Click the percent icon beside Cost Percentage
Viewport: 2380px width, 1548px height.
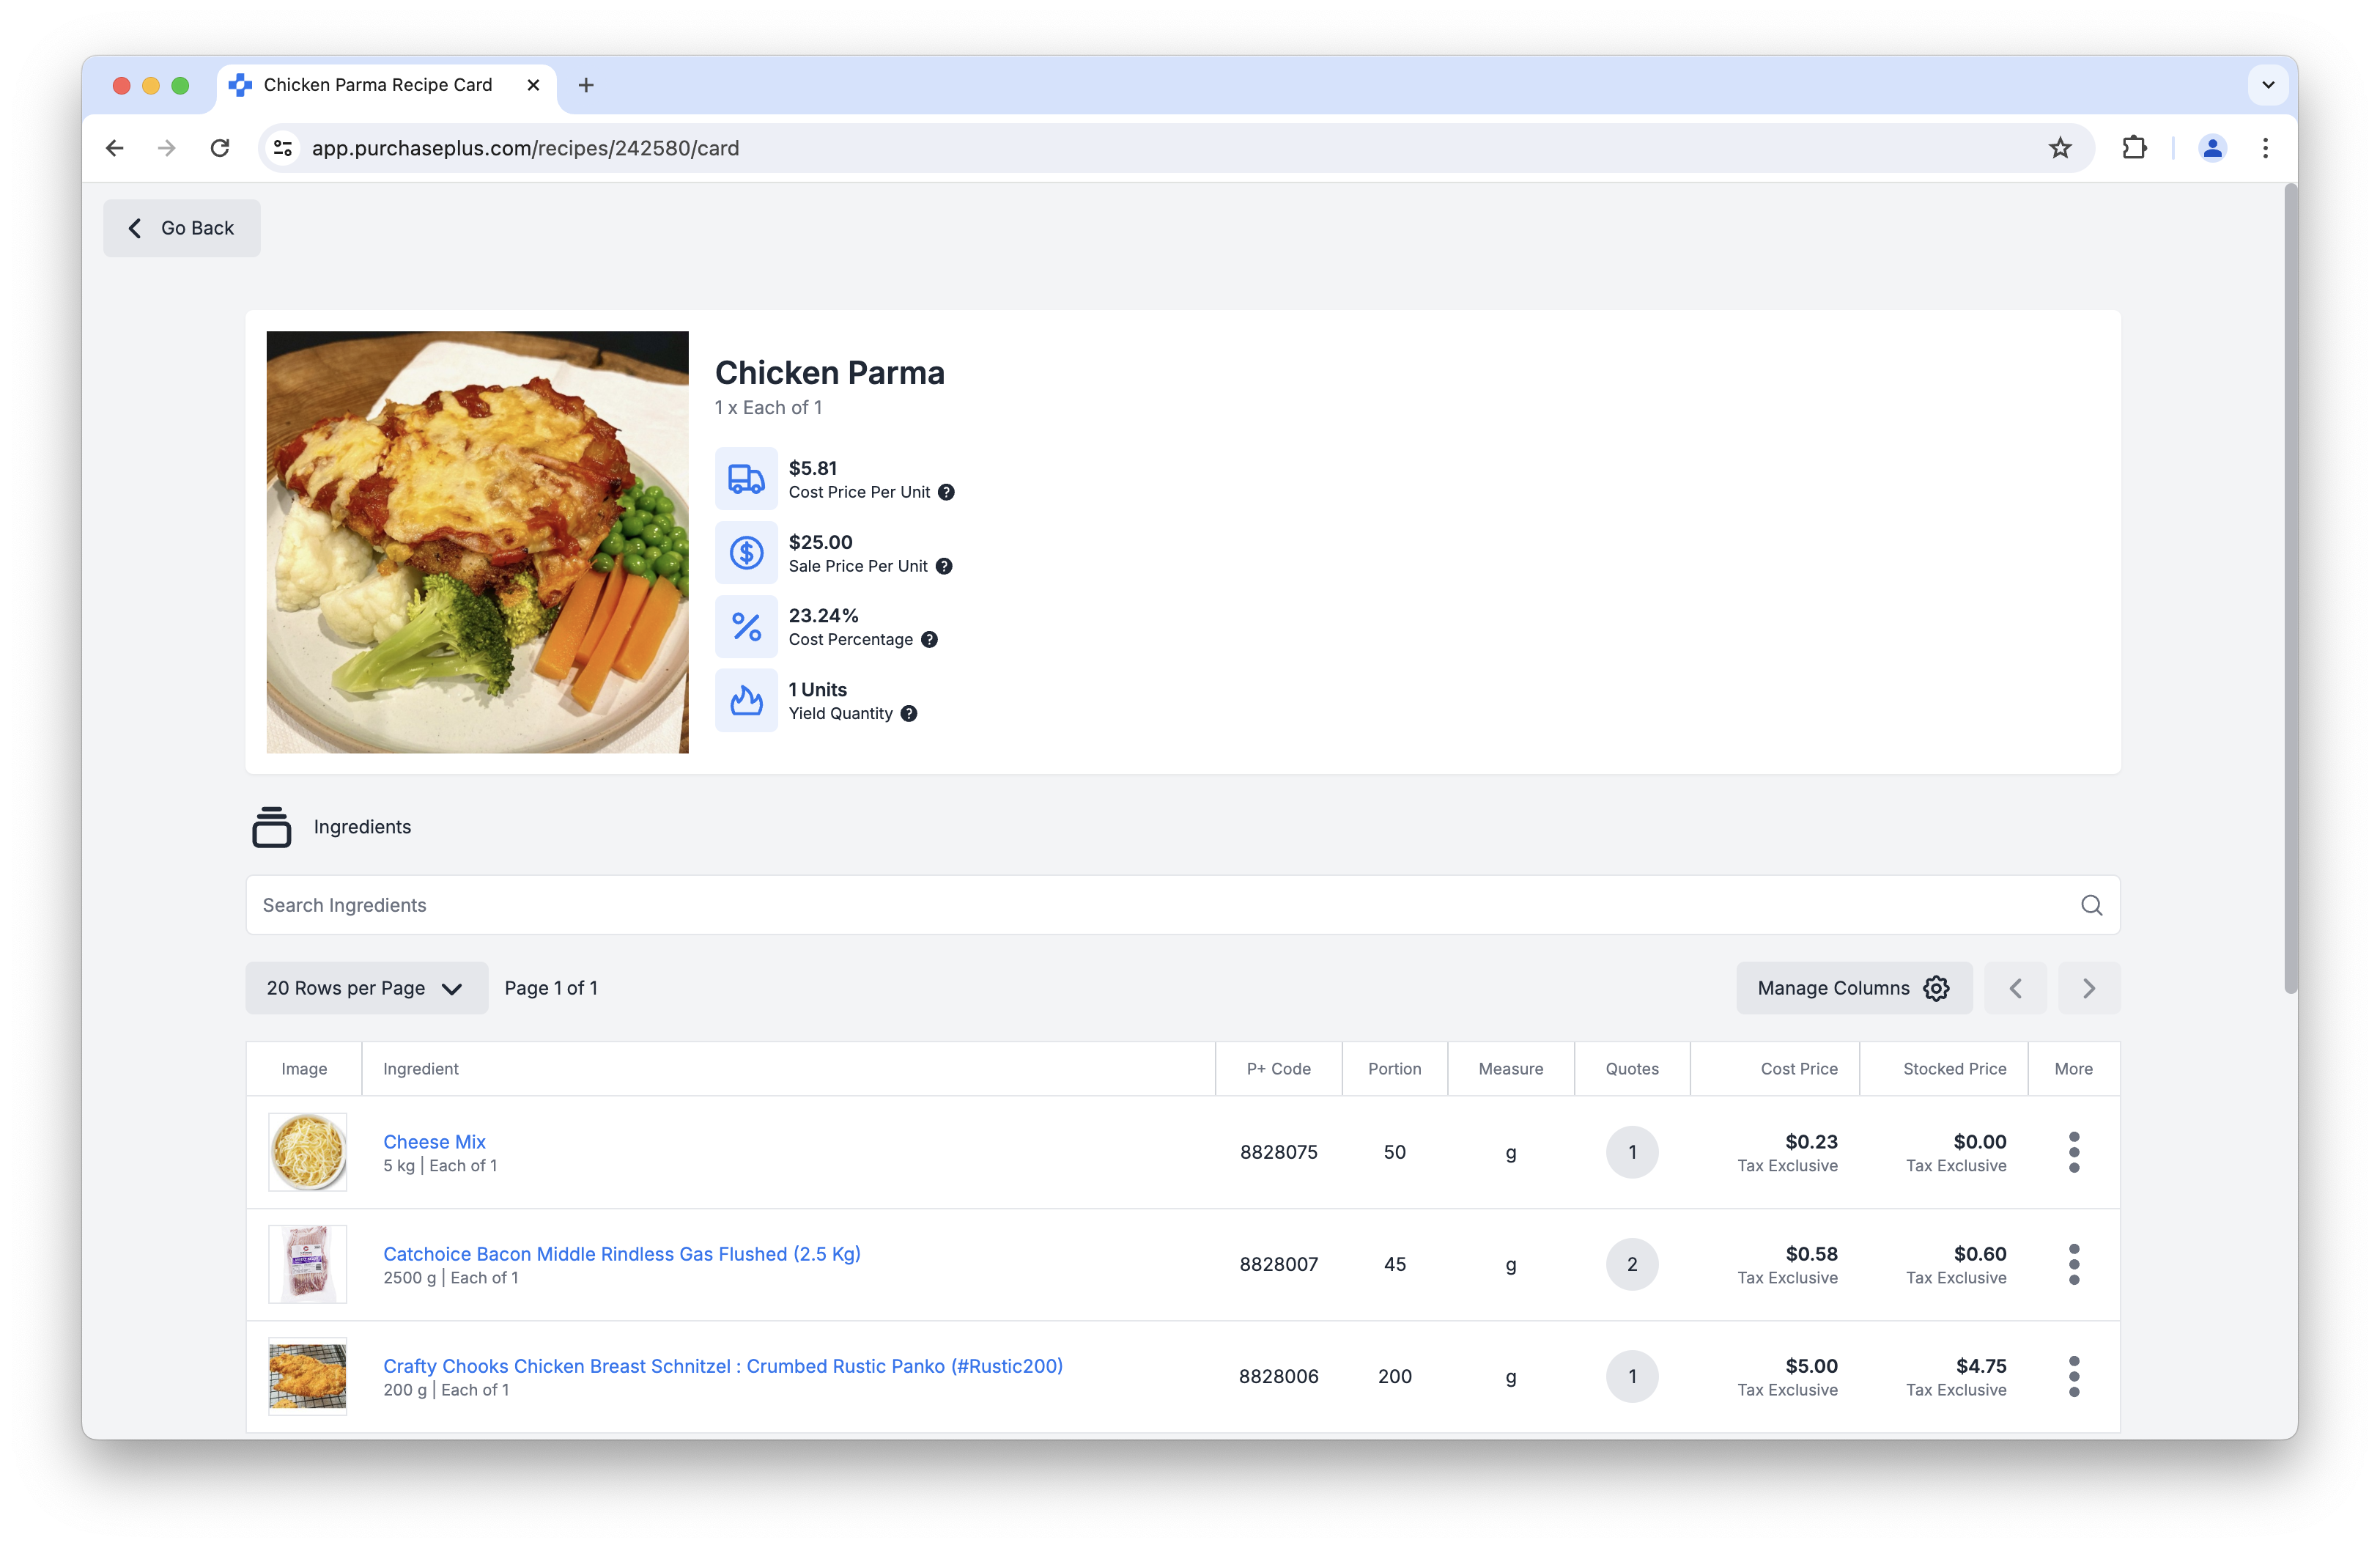(746, 626)
